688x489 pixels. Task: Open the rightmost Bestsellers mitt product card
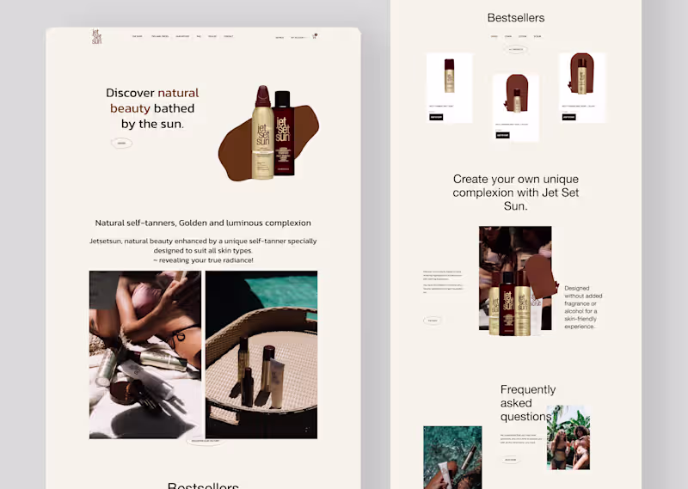click(582, 88)
